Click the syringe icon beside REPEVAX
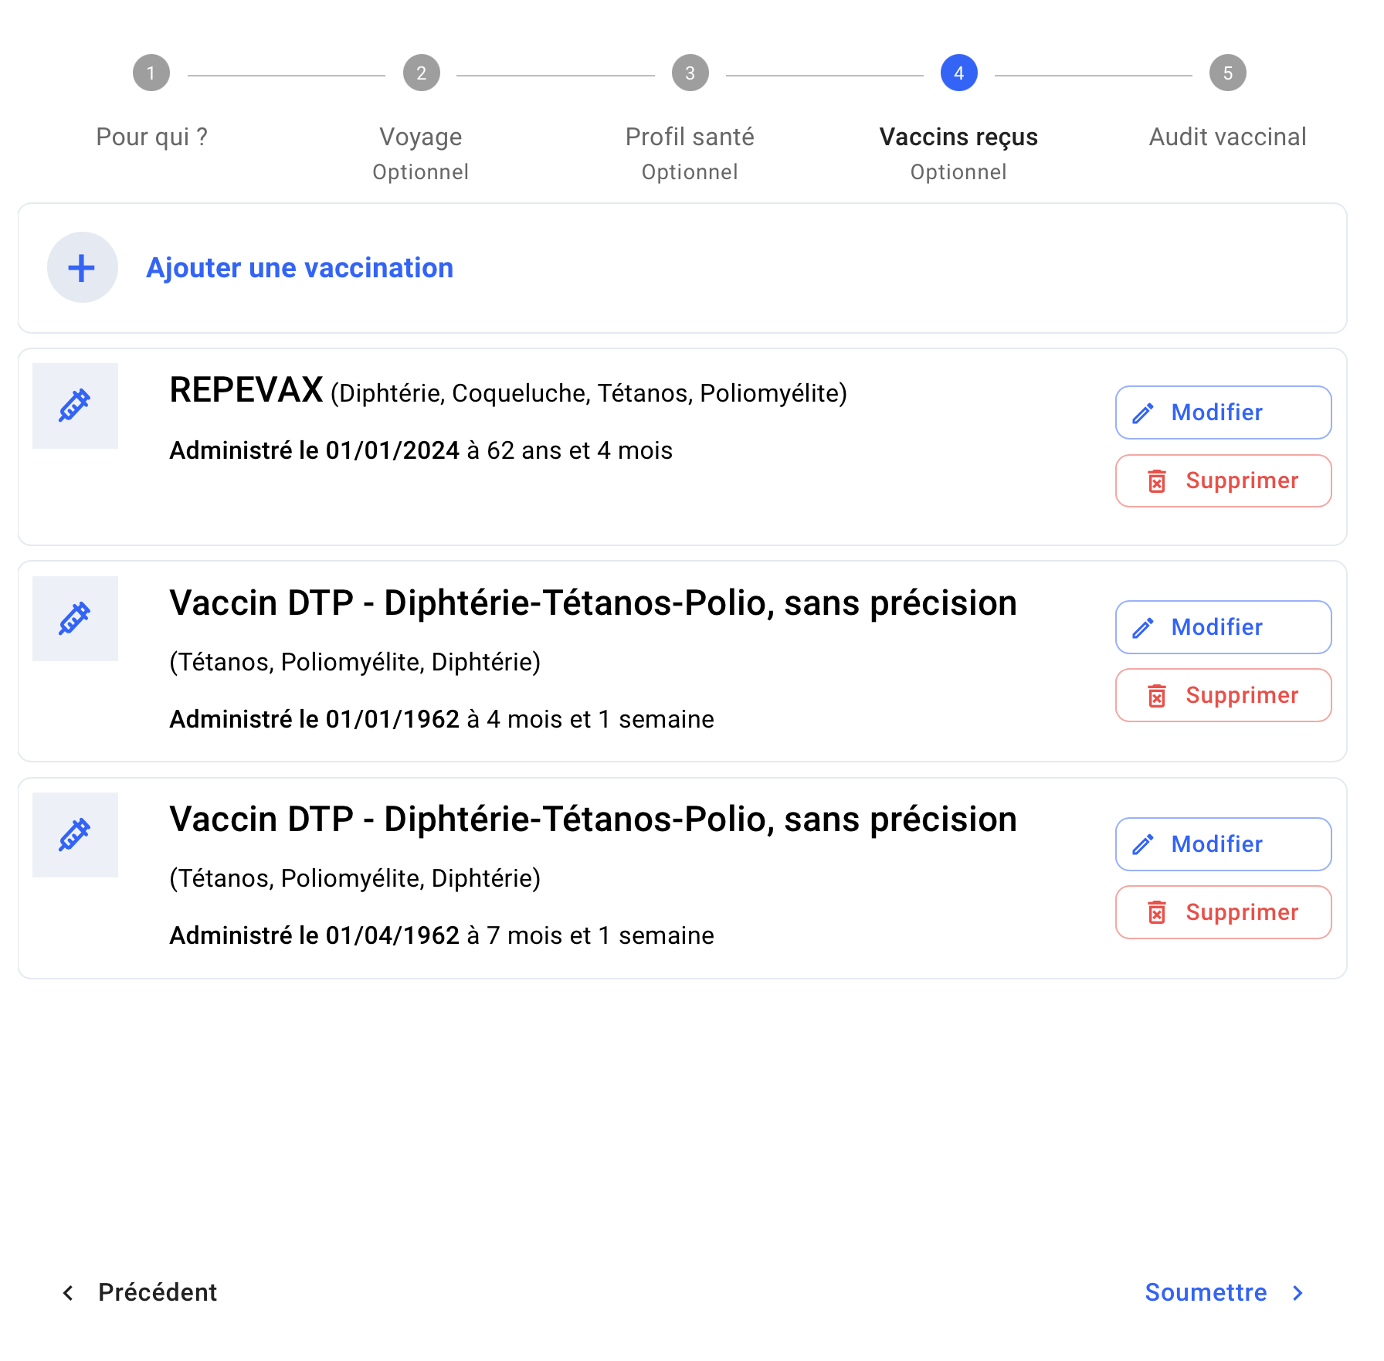This screenshot has height=1361, width=1384. click(75, 406)
